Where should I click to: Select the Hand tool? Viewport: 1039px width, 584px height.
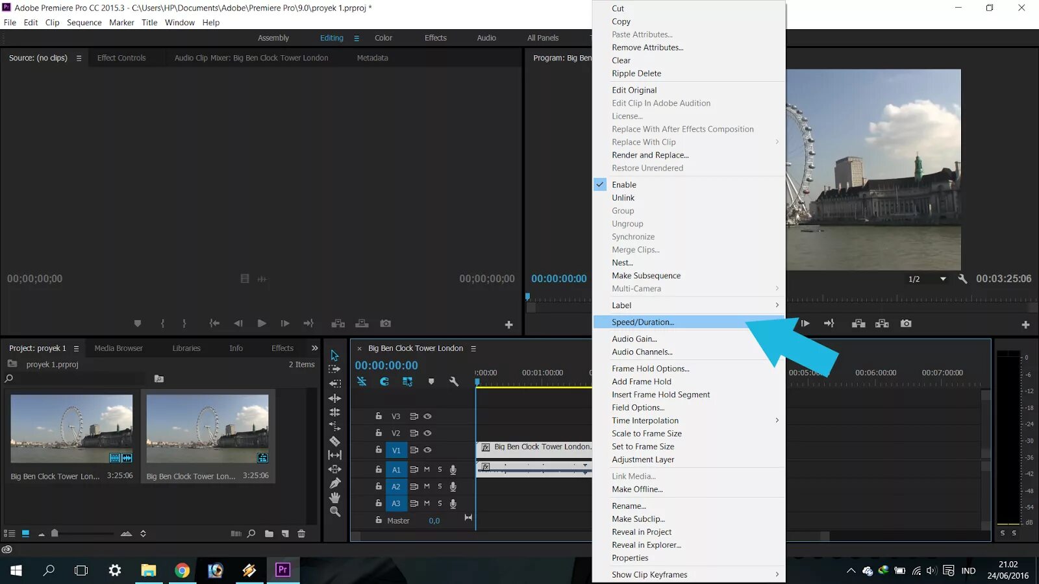(334, 498)
